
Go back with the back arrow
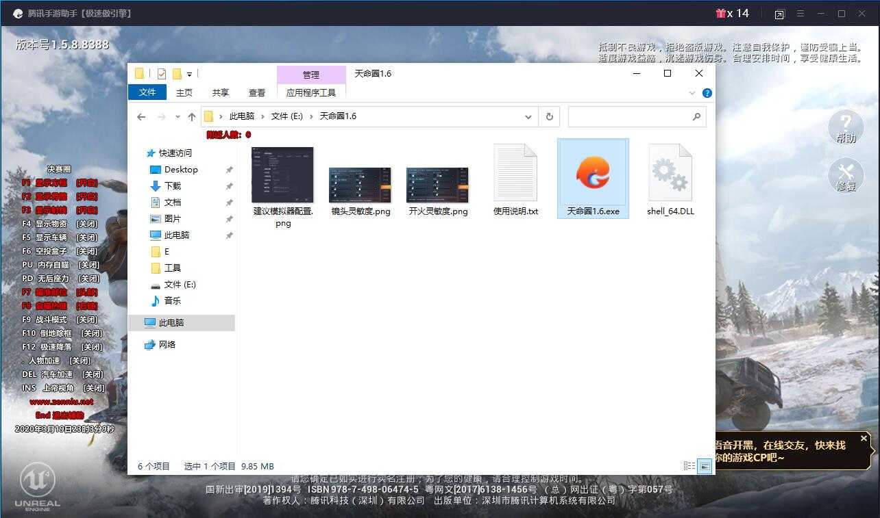[x=141, y=117]
